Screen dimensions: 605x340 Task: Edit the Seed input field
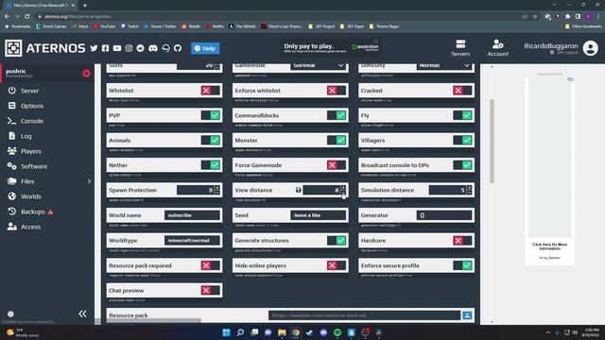coord(318,215)
